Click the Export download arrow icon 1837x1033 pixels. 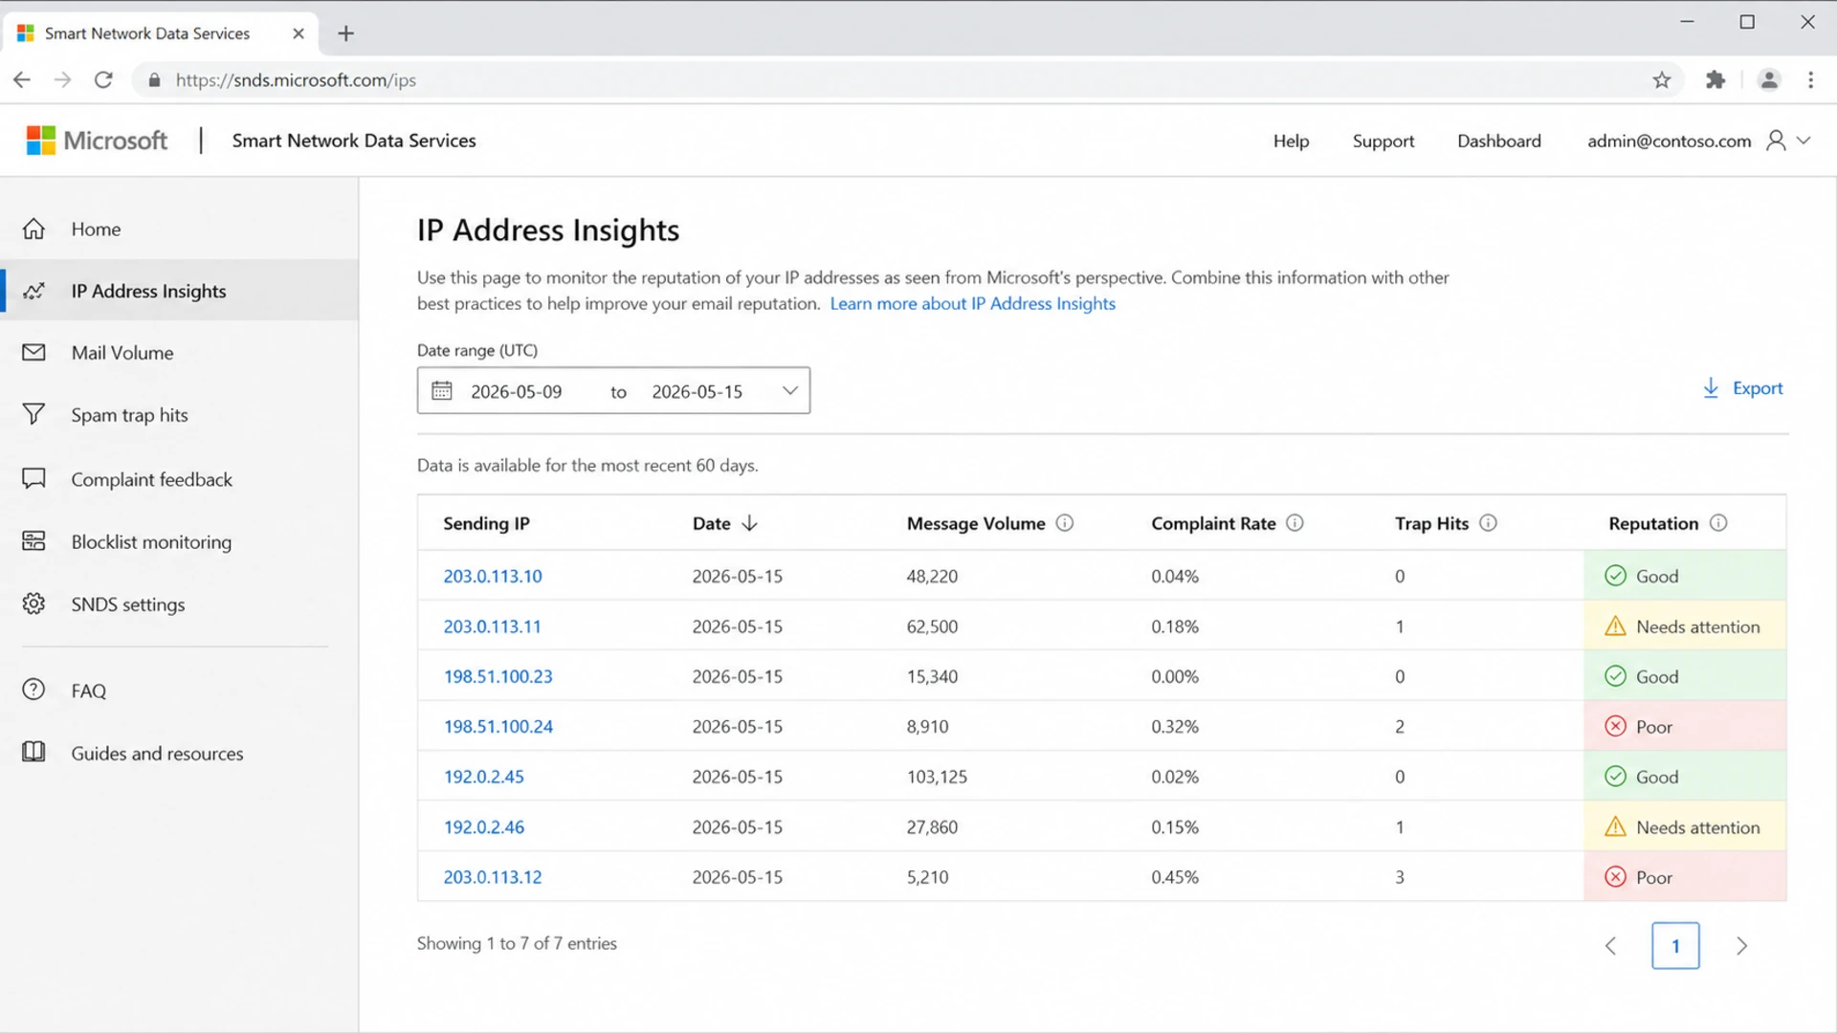(1711, 387)
